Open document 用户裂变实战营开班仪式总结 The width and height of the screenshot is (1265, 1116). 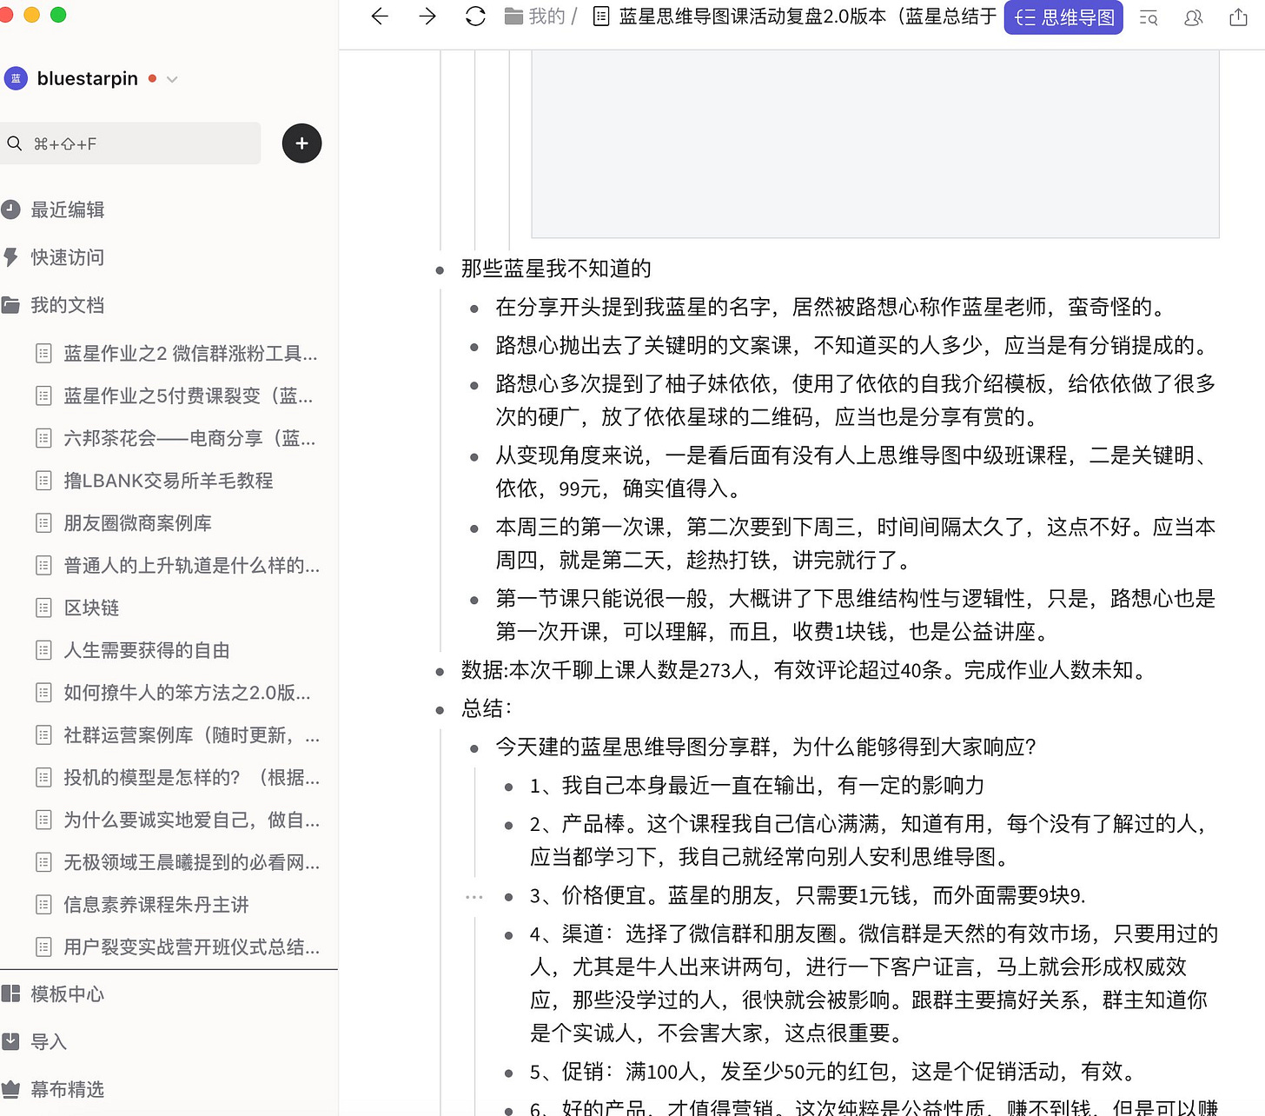coord(192,947)
